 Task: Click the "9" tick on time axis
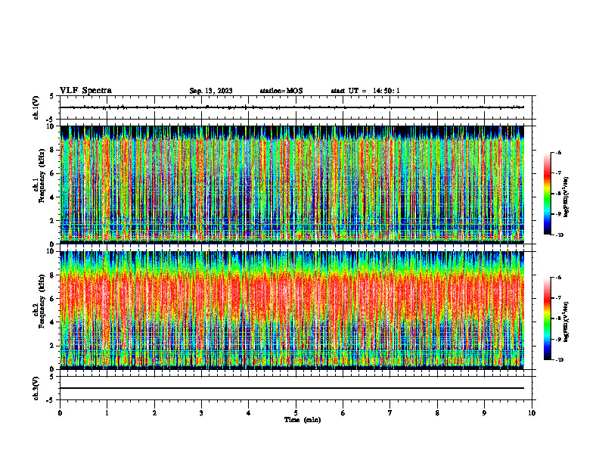(x=484, y=413)
